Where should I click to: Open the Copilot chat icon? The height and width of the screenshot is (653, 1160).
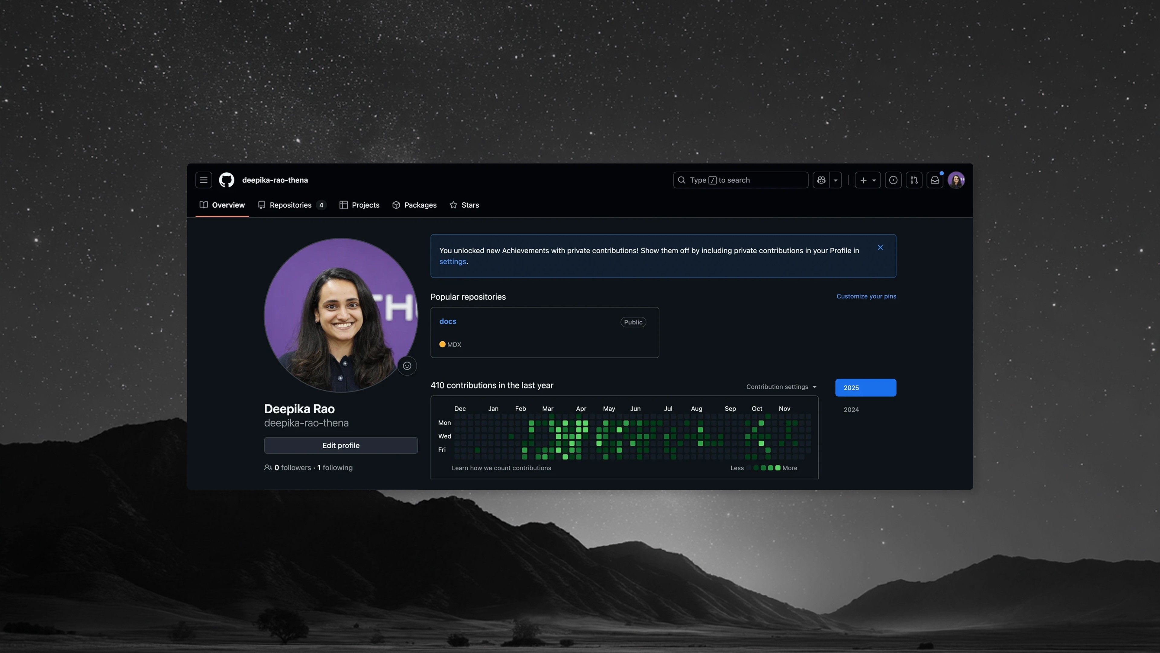tap(821, 180)
